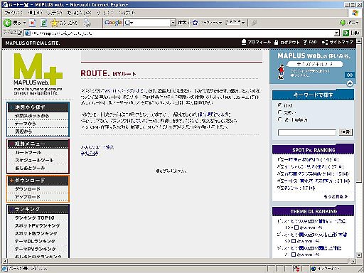Click the horizontal scrollbar right arrow
364x273 pixels.
[x=353, y=261]
